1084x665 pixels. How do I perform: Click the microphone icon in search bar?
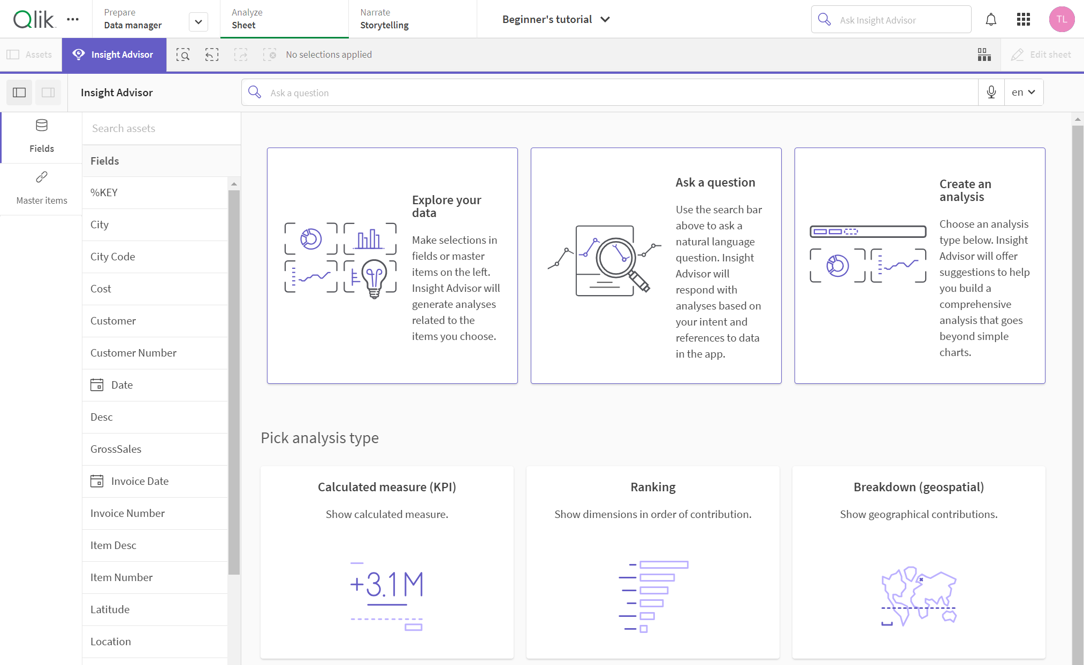pyautogui.click(x=992, y=92)
